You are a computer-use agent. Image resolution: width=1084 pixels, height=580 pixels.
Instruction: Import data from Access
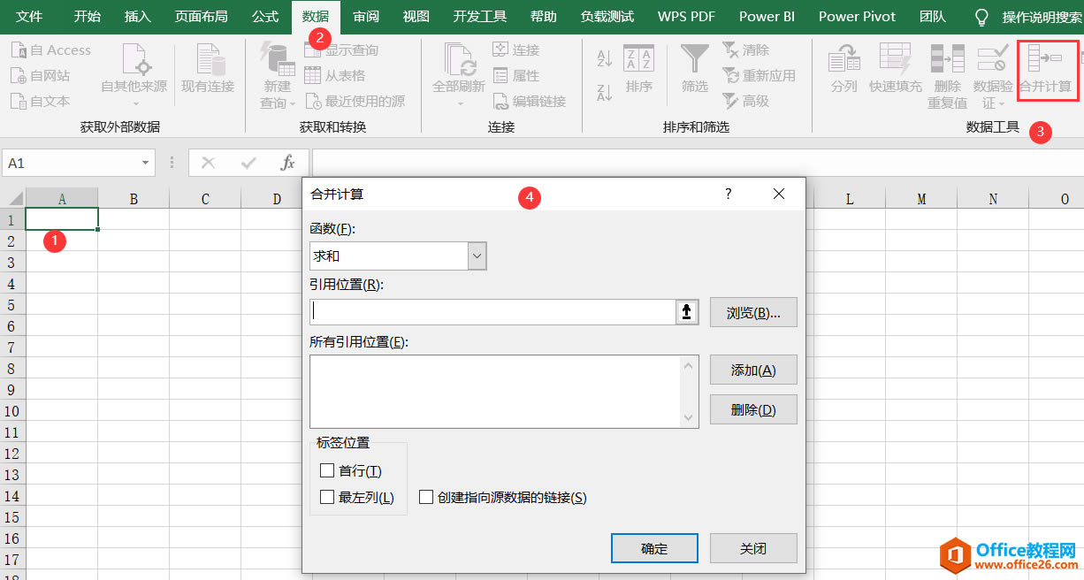click(x=51, y=50)
